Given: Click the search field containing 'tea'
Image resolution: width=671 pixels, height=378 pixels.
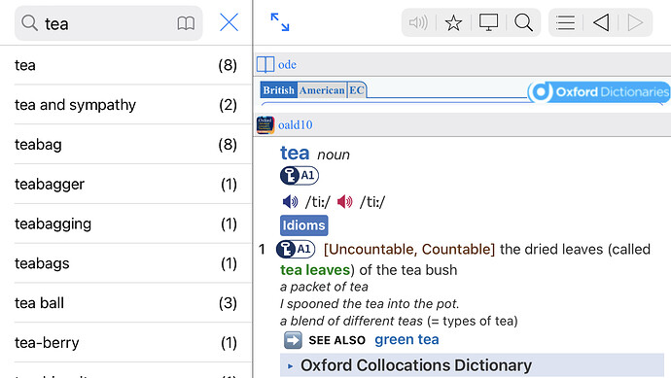Looking at the screenshot, I should coord(108,23).
